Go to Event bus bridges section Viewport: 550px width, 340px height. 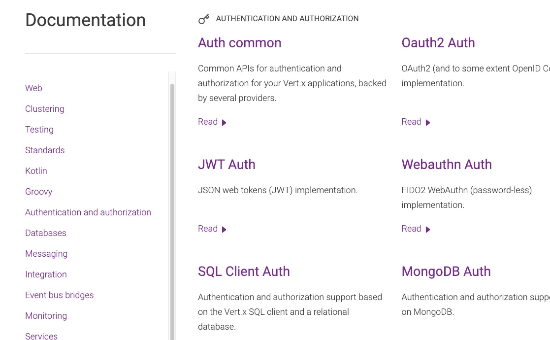[x=59, y=295]
